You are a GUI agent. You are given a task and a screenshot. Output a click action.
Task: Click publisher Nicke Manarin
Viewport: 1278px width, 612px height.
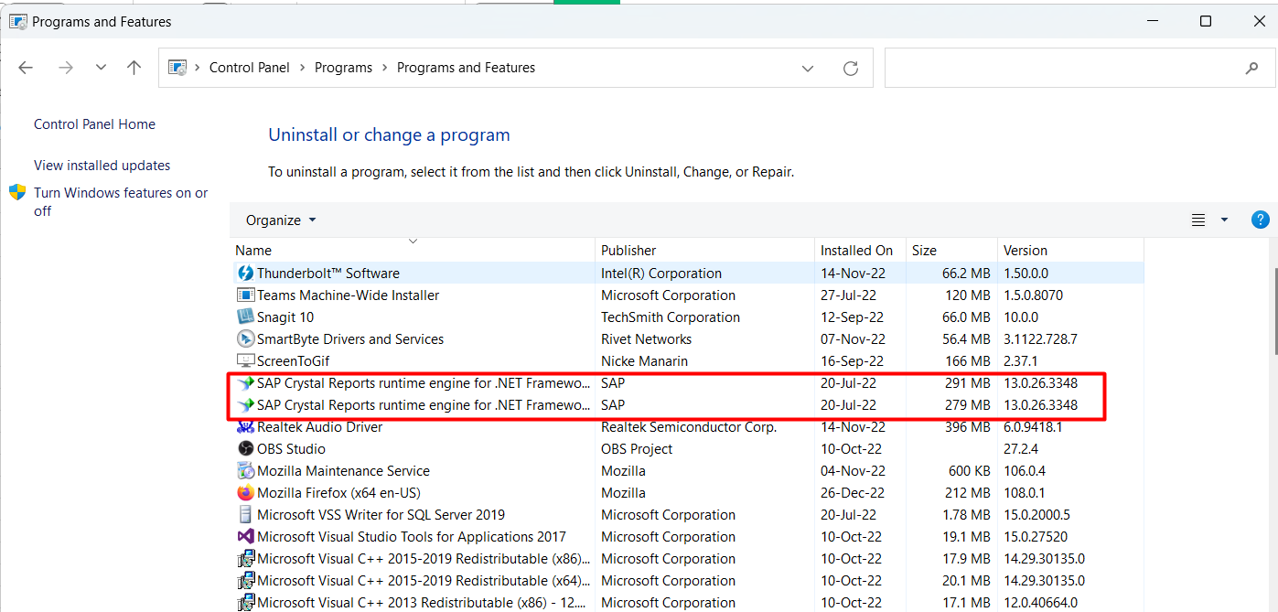pyautogui.click(x=644, y=361)
